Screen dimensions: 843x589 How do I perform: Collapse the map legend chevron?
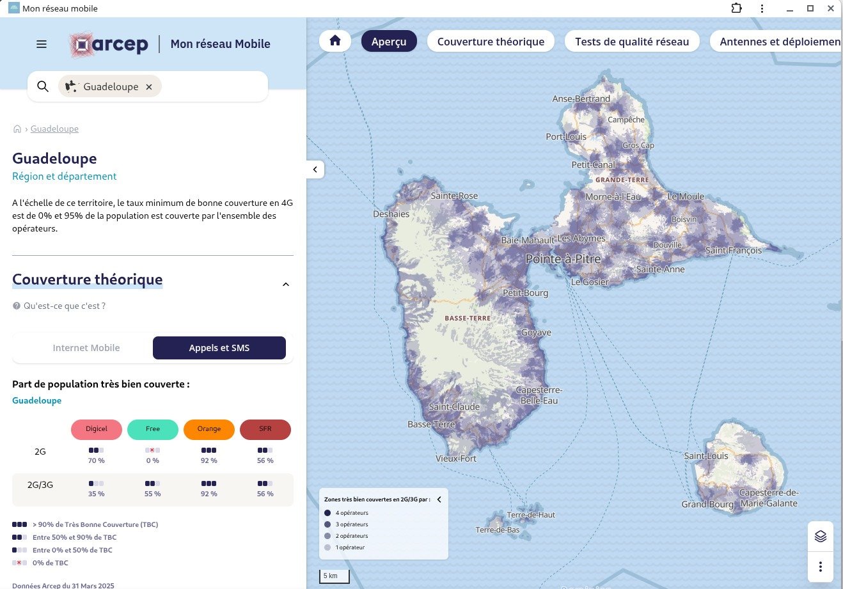(x=439, y=499)
